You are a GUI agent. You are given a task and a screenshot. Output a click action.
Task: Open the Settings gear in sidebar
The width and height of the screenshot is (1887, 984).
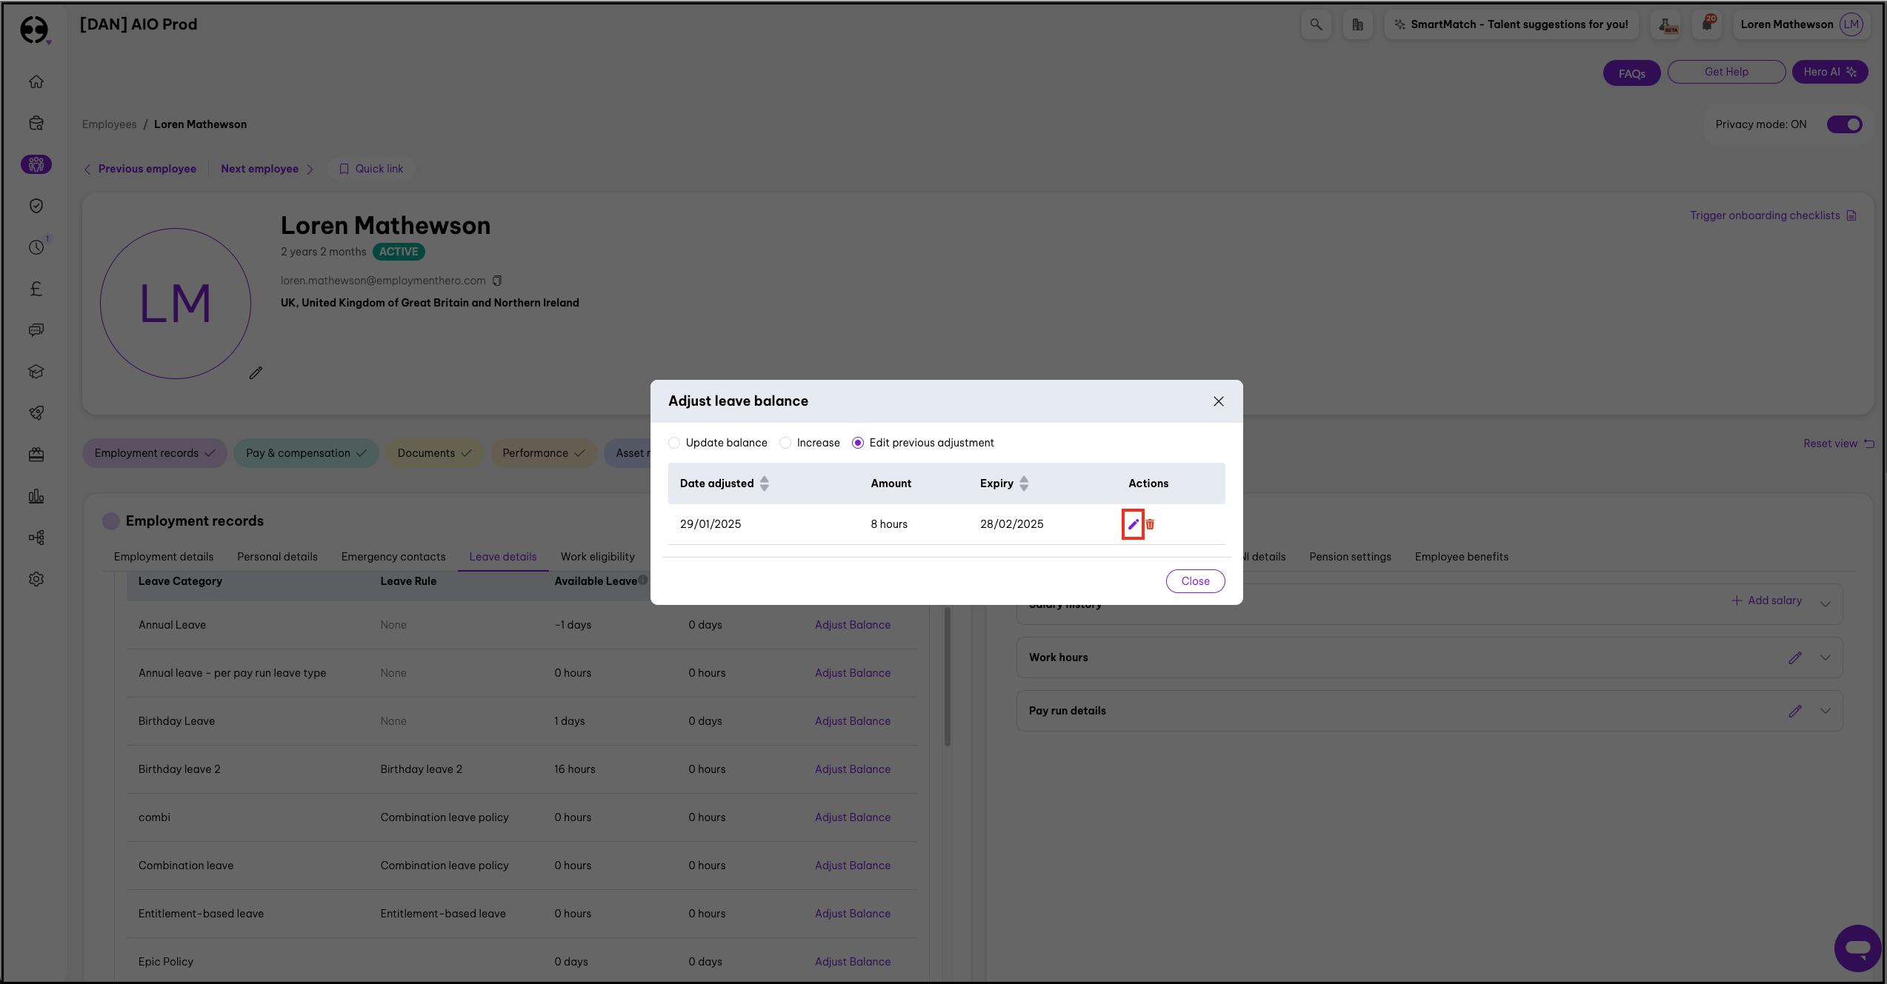pos(36,579)
